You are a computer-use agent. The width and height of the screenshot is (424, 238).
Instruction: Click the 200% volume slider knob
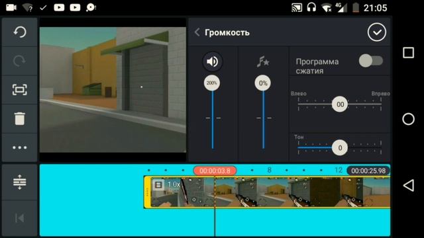212,83
